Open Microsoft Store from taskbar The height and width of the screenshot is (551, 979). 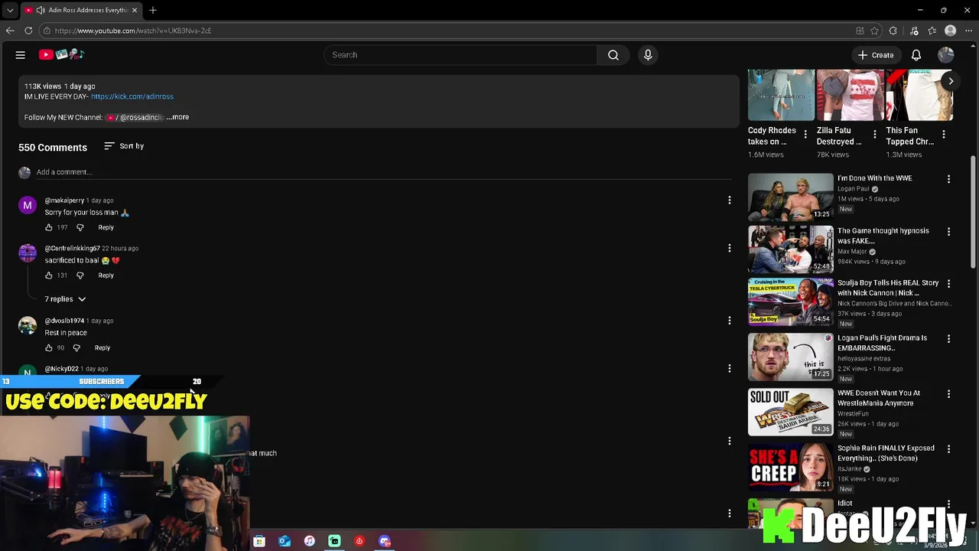[x=259, y=541]
